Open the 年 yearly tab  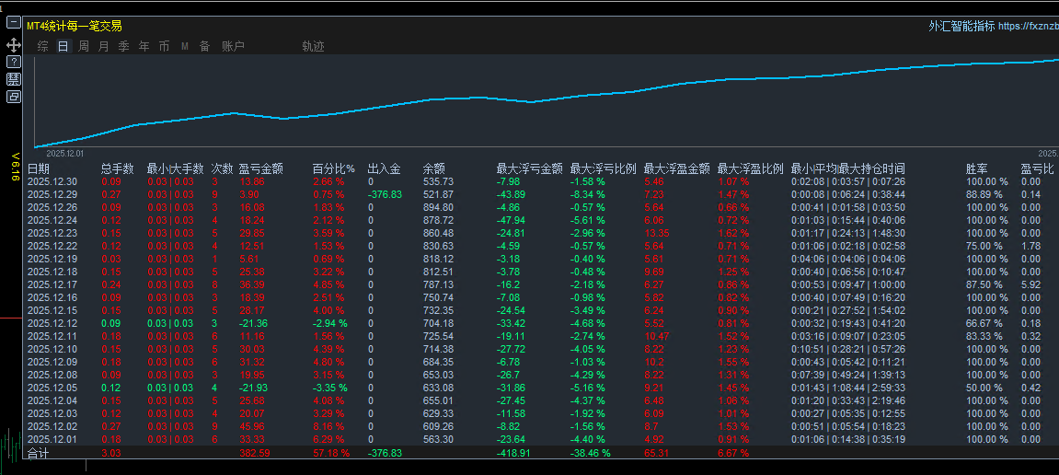[144, 47]
